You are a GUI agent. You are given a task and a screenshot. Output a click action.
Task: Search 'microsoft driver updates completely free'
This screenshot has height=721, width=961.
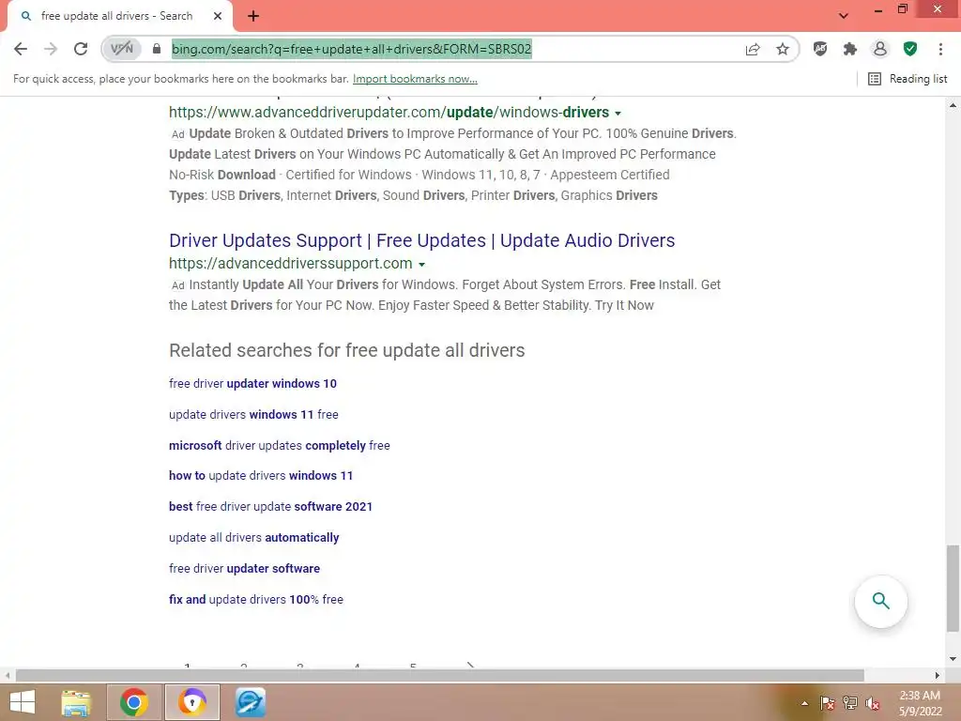[x=279, y=445]
